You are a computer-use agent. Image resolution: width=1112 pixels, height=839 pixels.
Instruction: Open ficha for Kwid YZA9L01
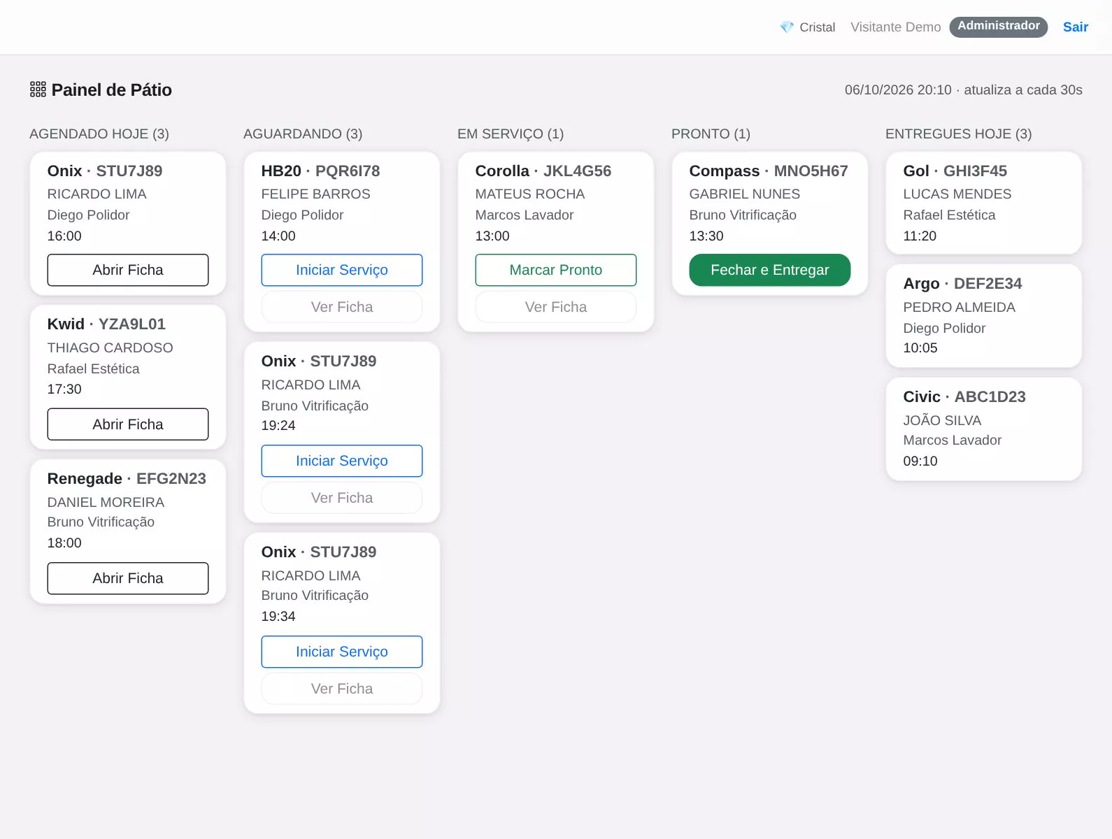click(x=128, y=424)
